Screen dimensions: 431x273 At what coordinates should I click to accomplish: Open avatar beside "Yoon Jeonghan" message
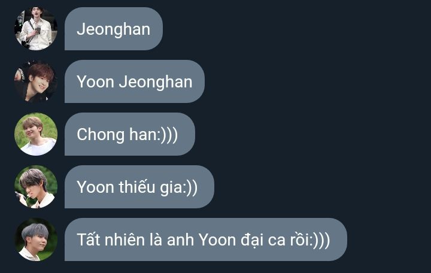(x=36, y=81)
